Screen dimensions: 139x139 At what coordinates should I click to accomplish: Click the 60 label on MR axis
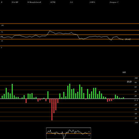(x=136, y=87)
